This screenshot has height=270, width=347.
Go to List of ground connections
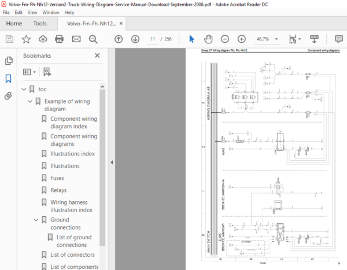pyautogui.click(x=74, y=241)
